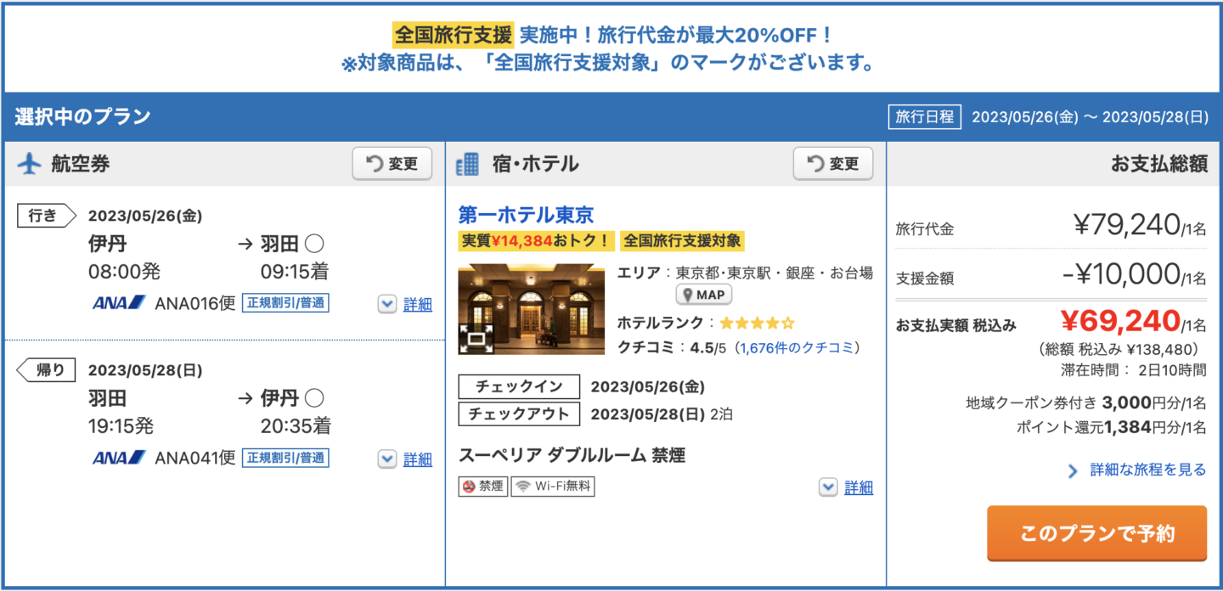Click the ANA logo on the ANA016便 row
The height and width of the screenshot is (591, 1223).
click(x=119, y=302)
